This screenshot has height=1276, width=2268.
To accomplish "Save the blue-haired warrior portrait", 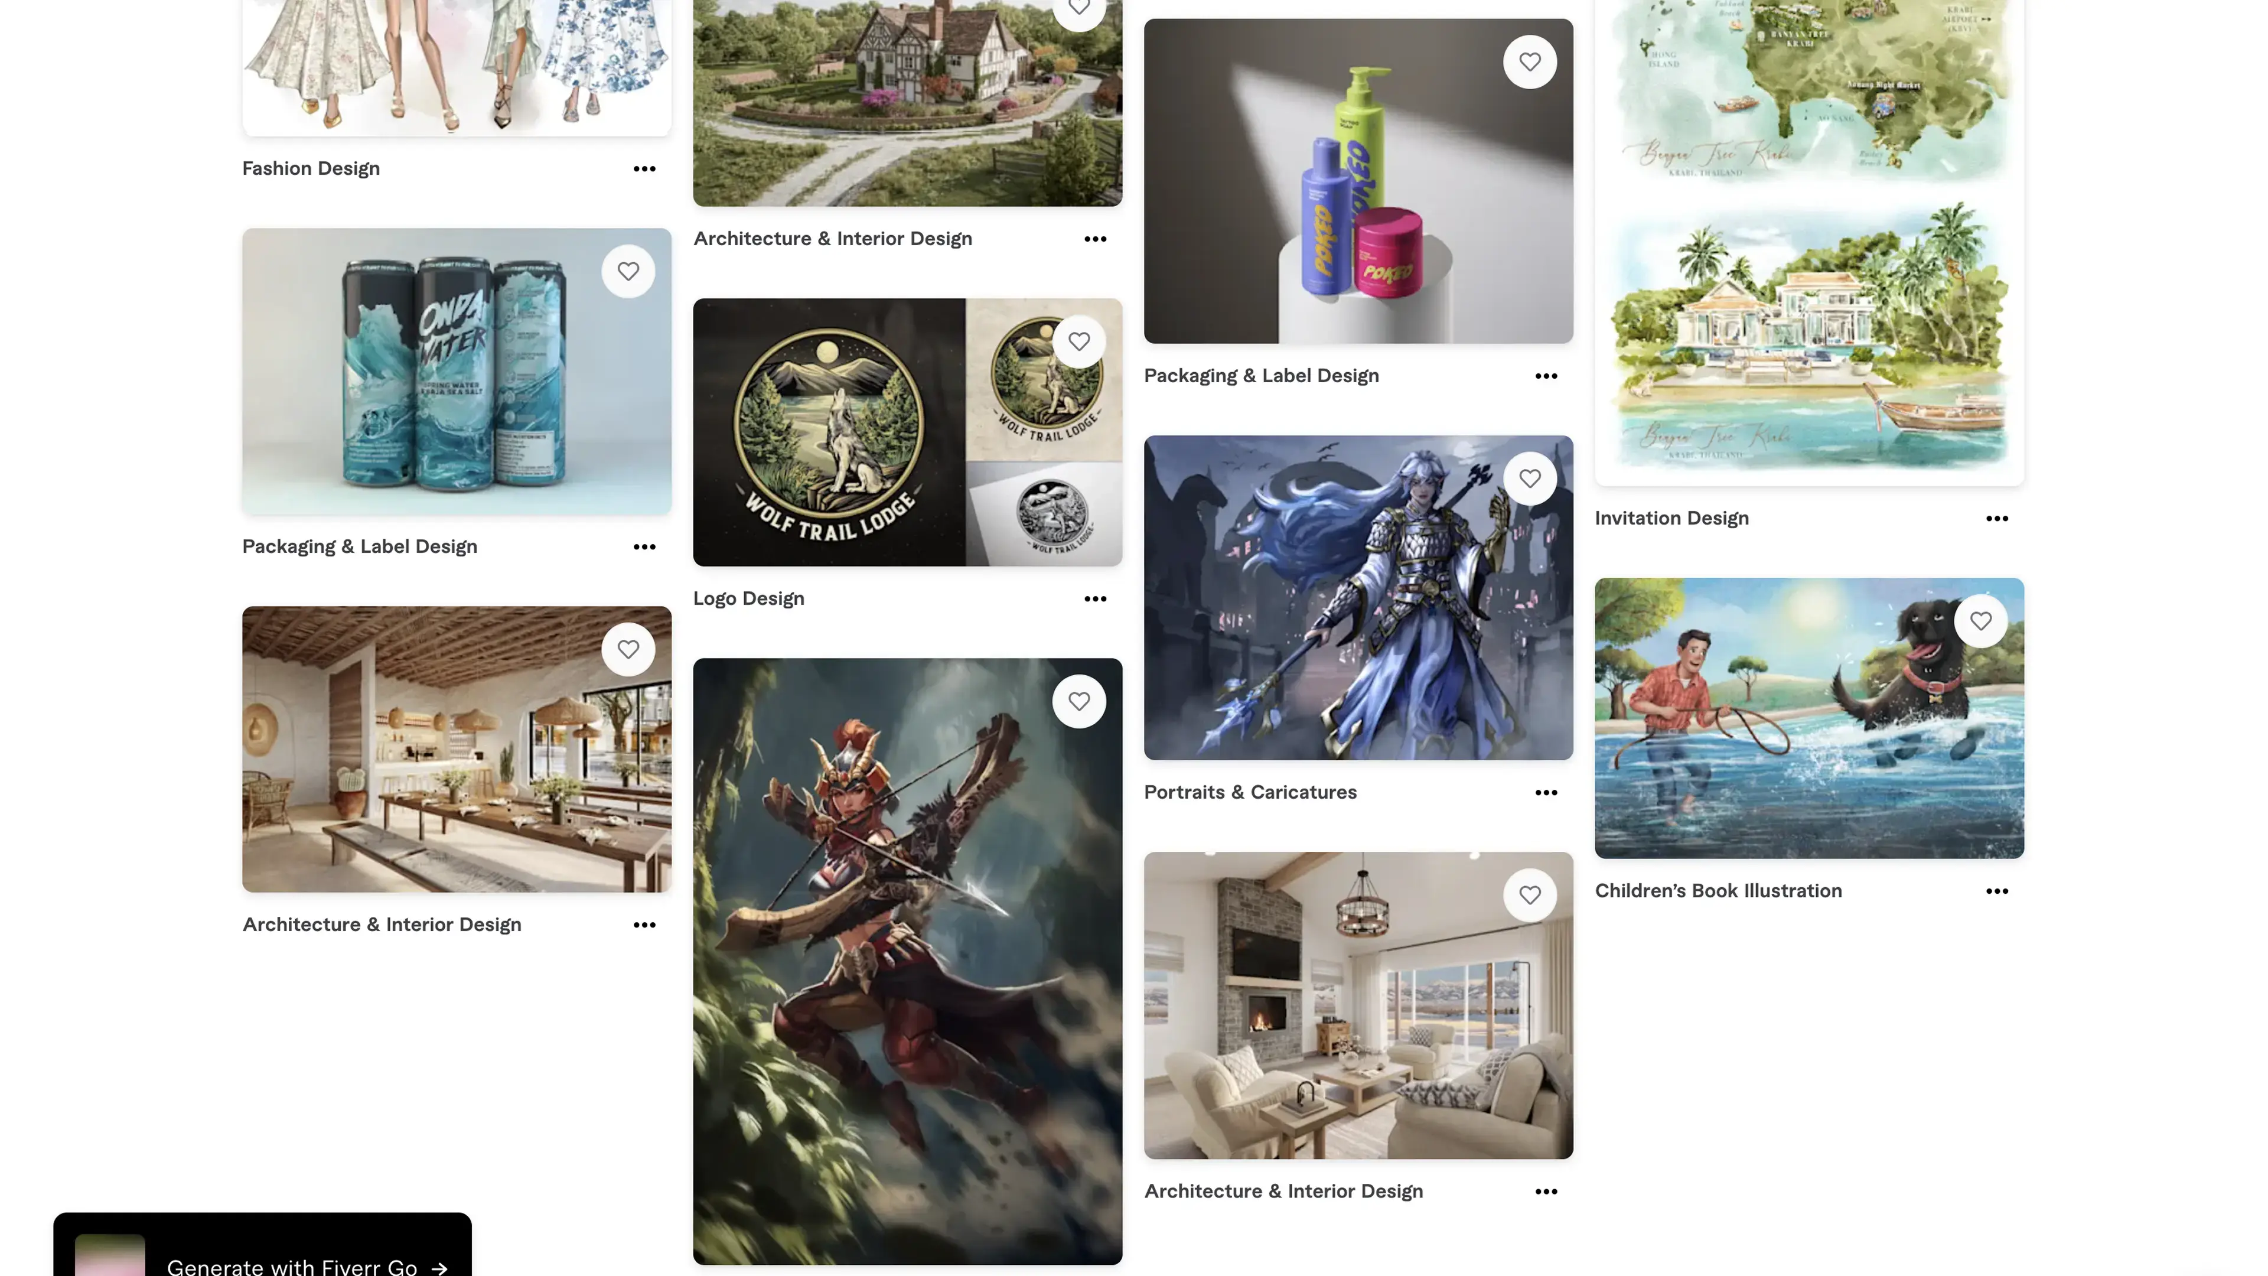I will [x=1529, y=478].
